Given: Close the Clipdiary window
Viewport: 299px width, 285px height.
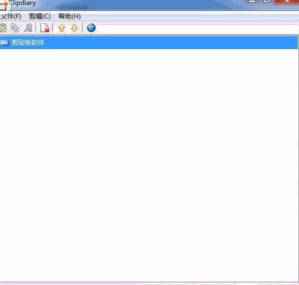Looking at the screenshot, I should point(287,2).
